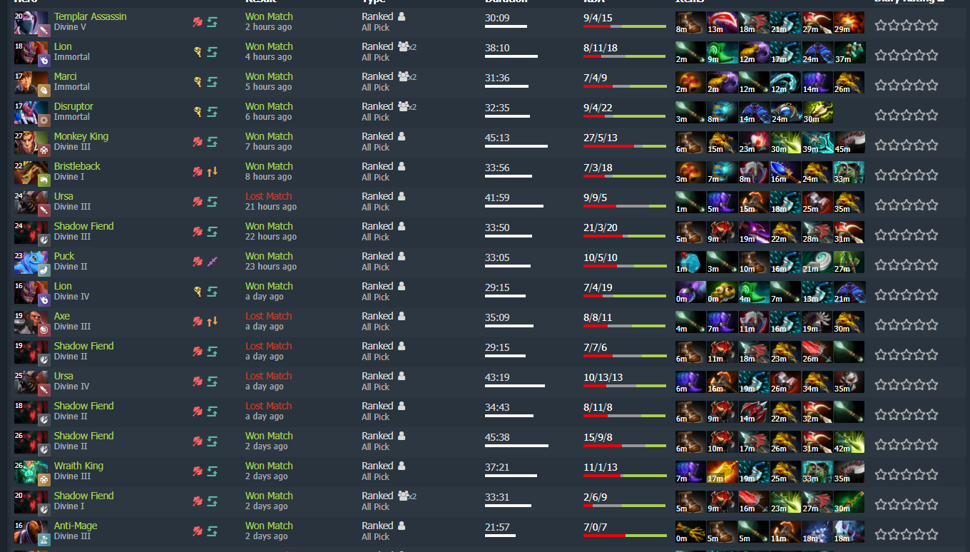Open the Axe hero portrait thumbnail
Viewport: 970px width, 552px height.
(31, 322)
